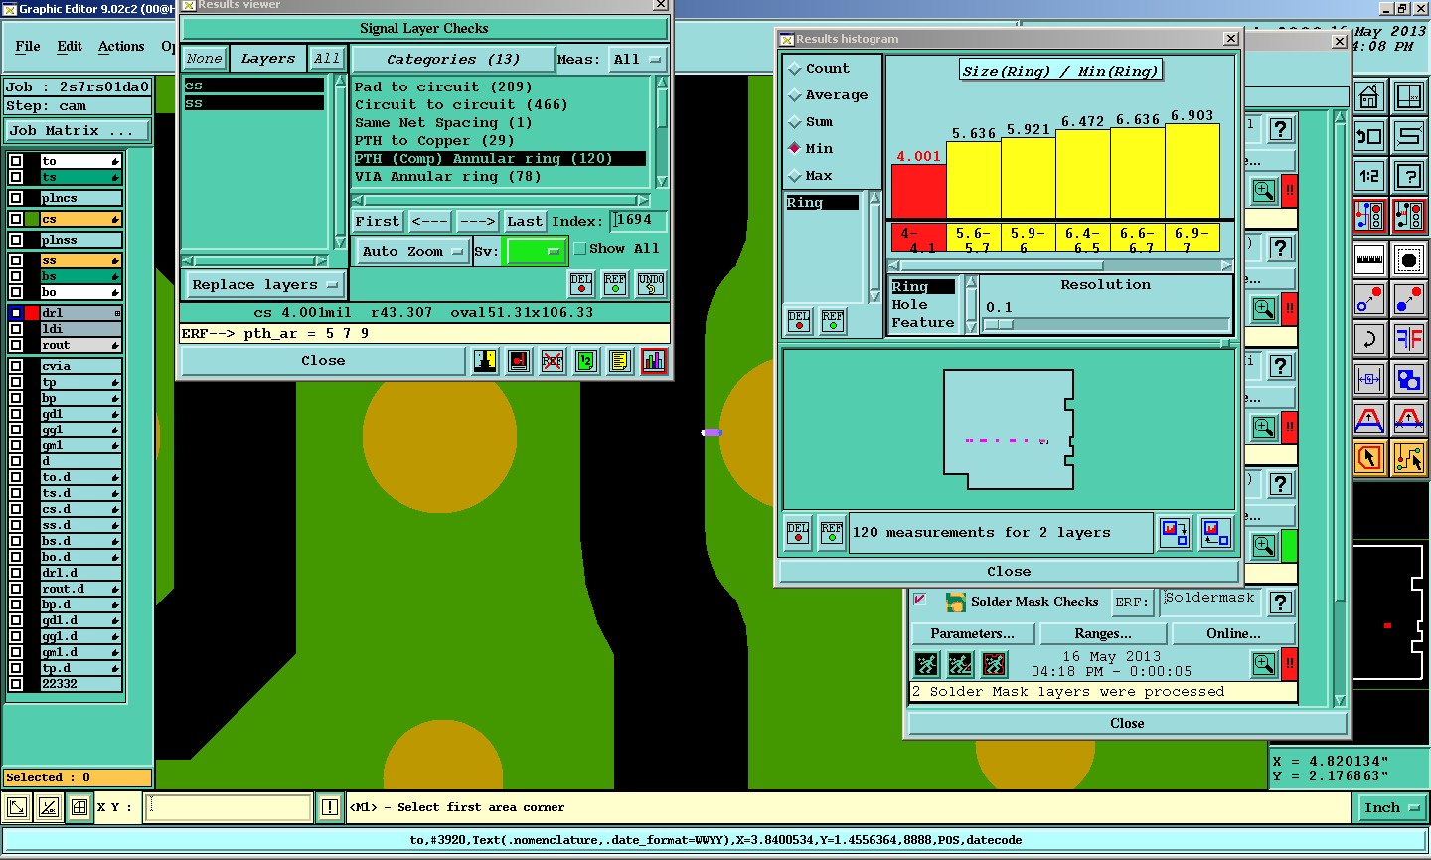Click the mirror F flip icon
This screenshot has width=1431, height=860.
(x=1408, y=339)
